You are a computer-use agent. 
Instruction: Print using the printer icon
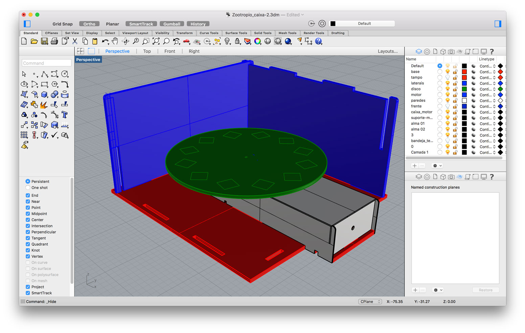pos(54,41)
